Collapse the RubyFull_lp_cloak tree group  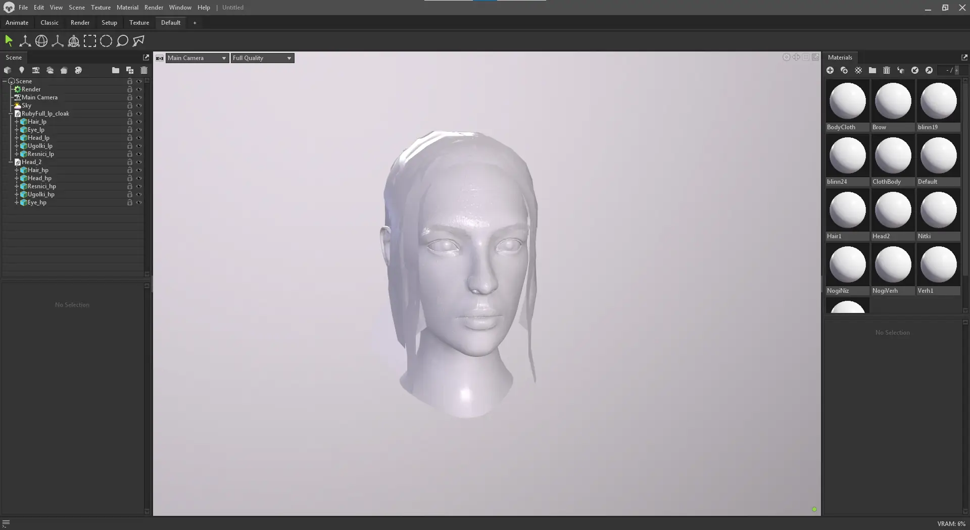pos(11,114)
